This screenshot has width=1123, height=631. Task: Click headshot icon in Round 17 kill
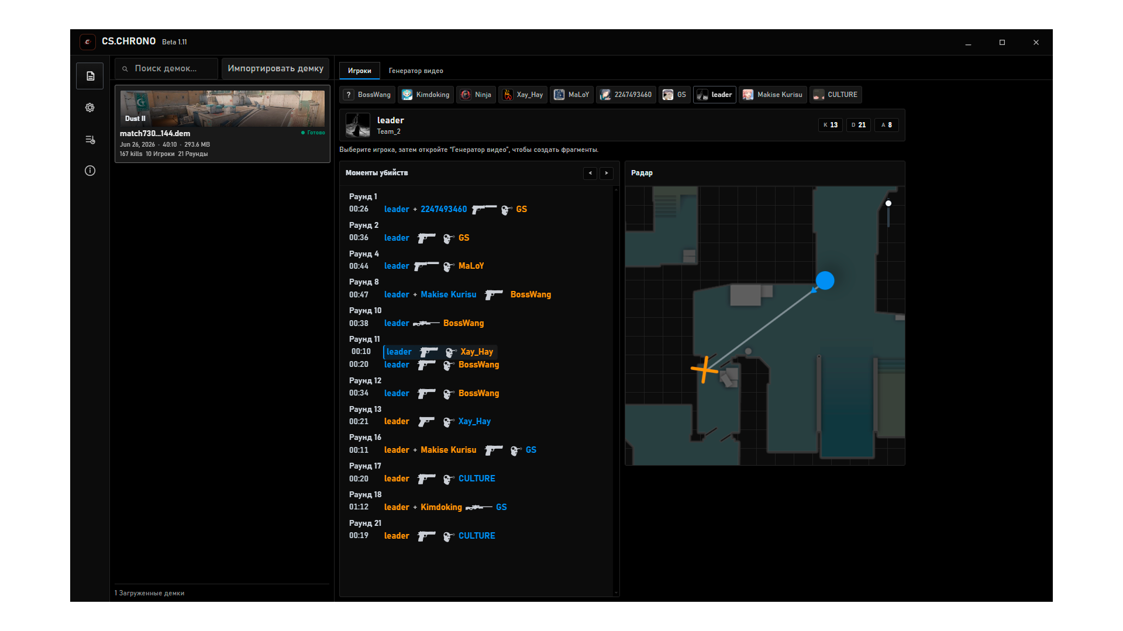point(449,479)
